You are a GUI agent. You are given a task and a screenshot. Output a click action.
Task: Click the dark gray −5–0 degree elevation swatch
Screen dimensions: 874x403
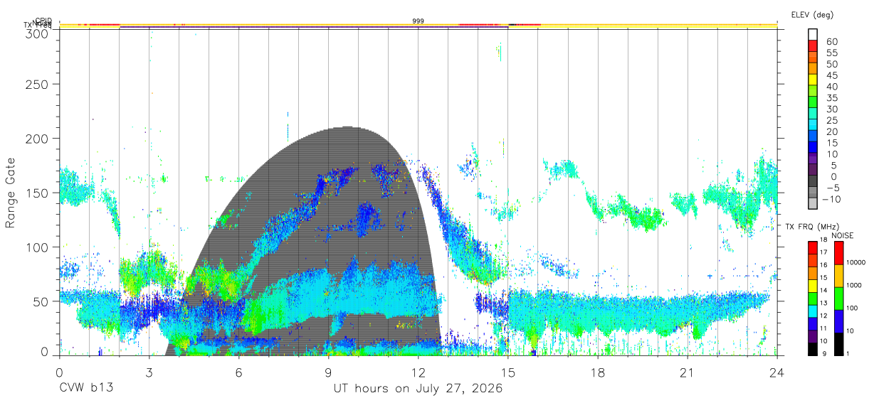pos(814,182)
